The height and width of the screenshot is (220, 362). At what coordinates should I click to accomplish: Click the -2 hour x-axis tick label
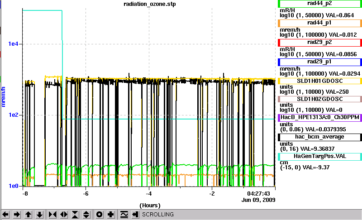(212, 193)
